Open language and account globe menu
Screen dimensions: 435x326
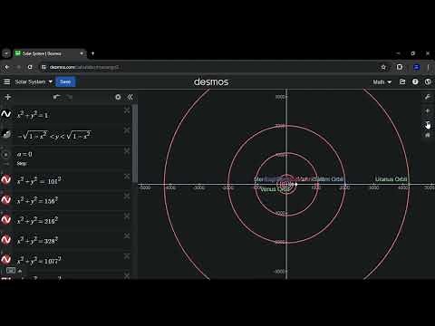click(x=428, y=81)
